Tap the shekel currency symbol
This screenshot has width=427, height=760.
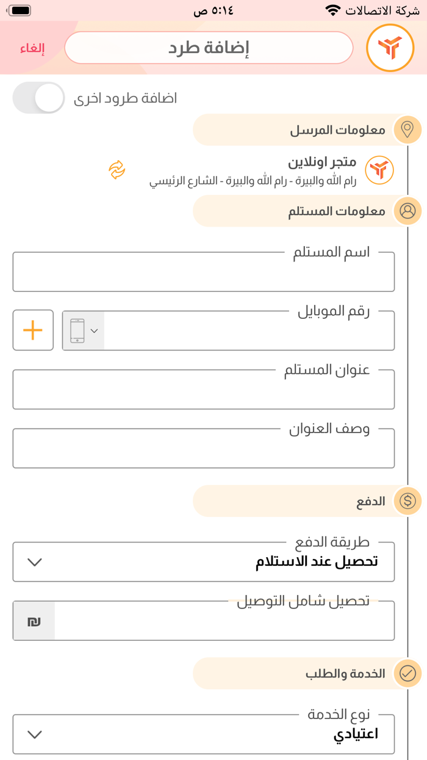[34, 621]
